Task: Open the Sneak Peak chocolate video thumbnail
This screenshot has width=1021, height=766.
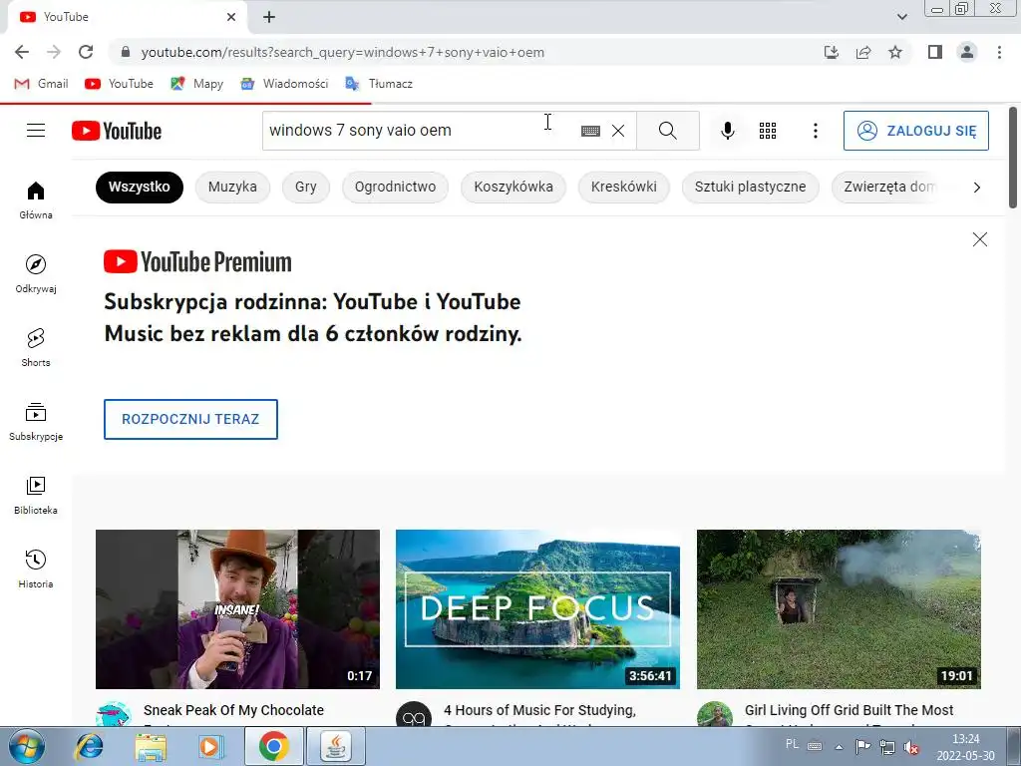Action: (237, 609)
